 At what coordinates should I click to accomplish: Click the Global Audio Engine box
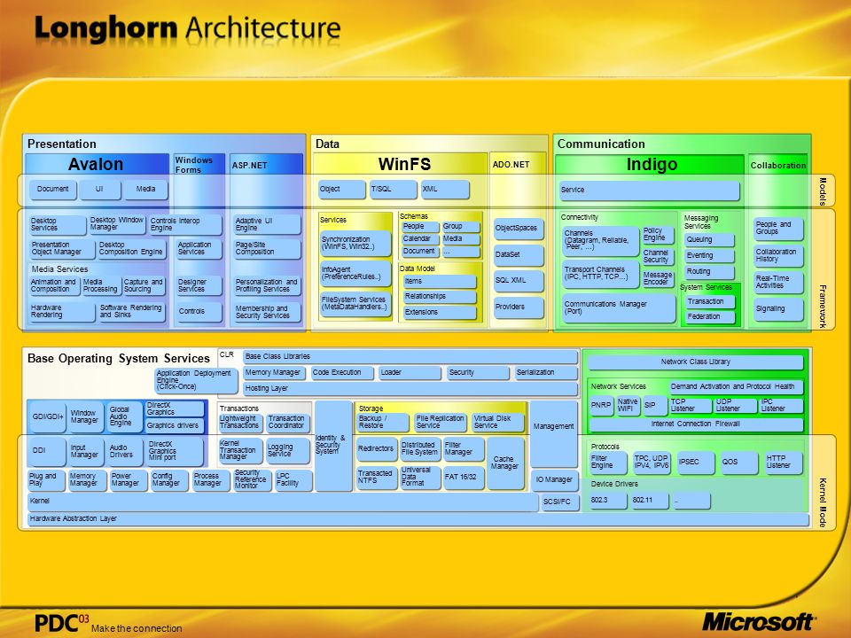coord(124,417)
